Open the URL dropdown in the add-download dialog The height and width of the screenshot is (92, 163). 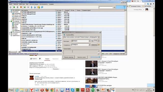tap(98, 37)
